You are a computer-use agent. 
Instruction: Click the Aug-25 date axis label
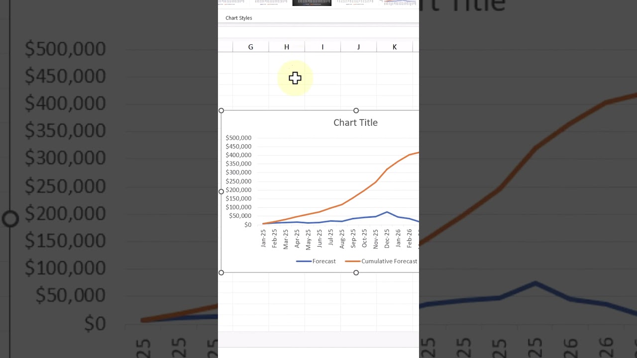click(342, 239)
